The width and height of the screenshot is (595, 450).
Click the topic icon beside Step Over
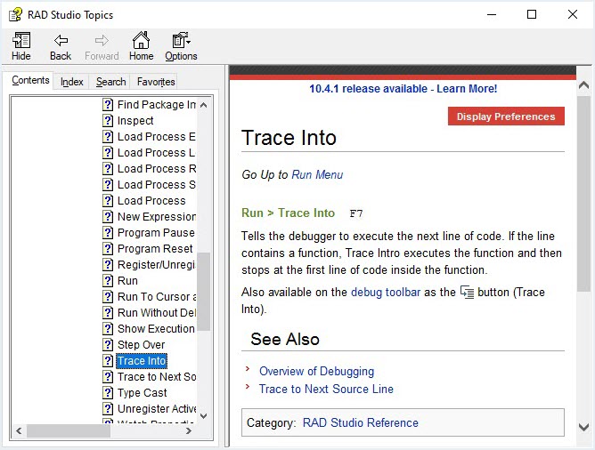coord(108,345)
